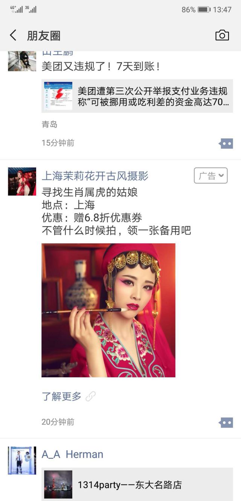Expand the 广告 dropdown tag
Viewport: 241px width, 501px height.
[211, 176]
